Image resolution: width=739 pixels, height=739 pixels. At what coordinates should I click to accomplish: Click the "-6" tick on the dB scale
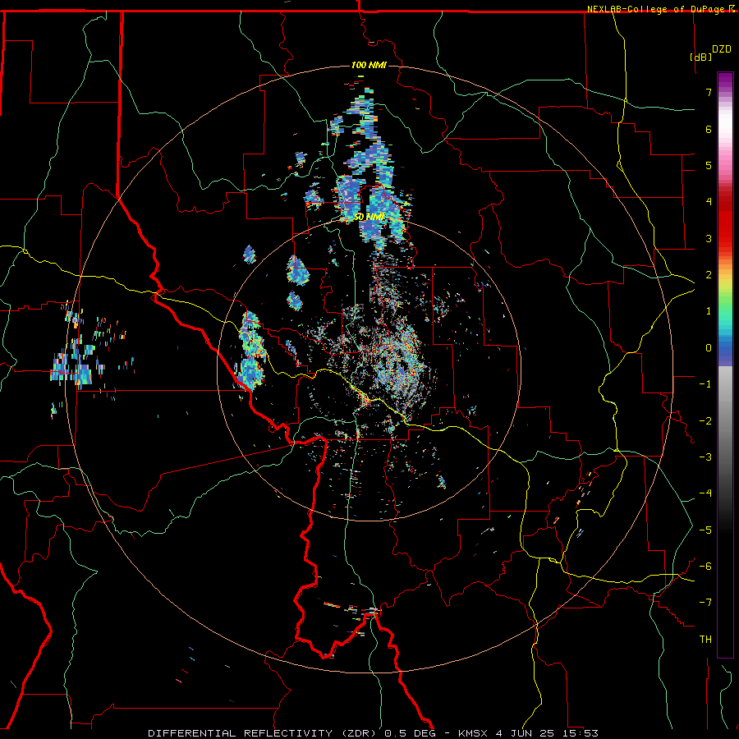(x=705, y=567)
